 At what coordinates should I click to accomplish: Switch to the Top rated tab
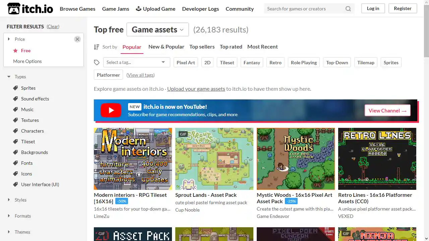click(x=231, y=47)
